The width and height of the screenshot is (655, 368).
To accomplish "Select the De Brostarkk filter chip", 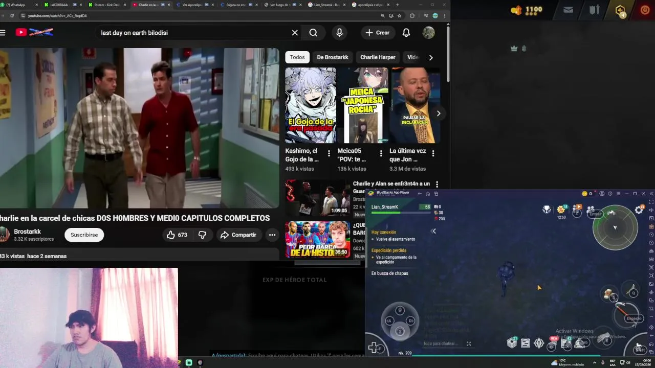I will 333,57.
